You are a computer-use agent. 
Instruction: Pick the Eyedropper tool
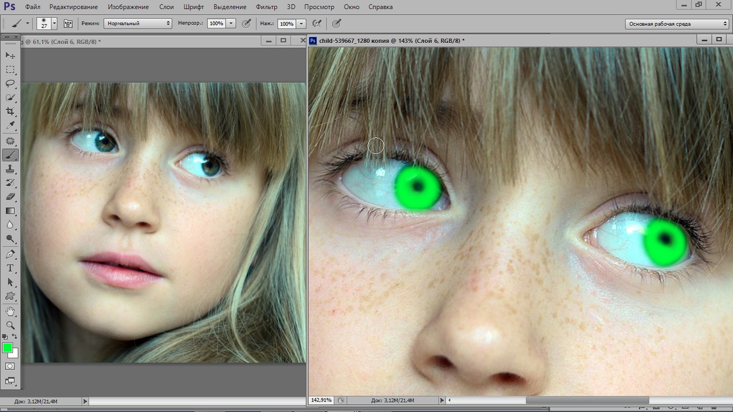(10, 126)
